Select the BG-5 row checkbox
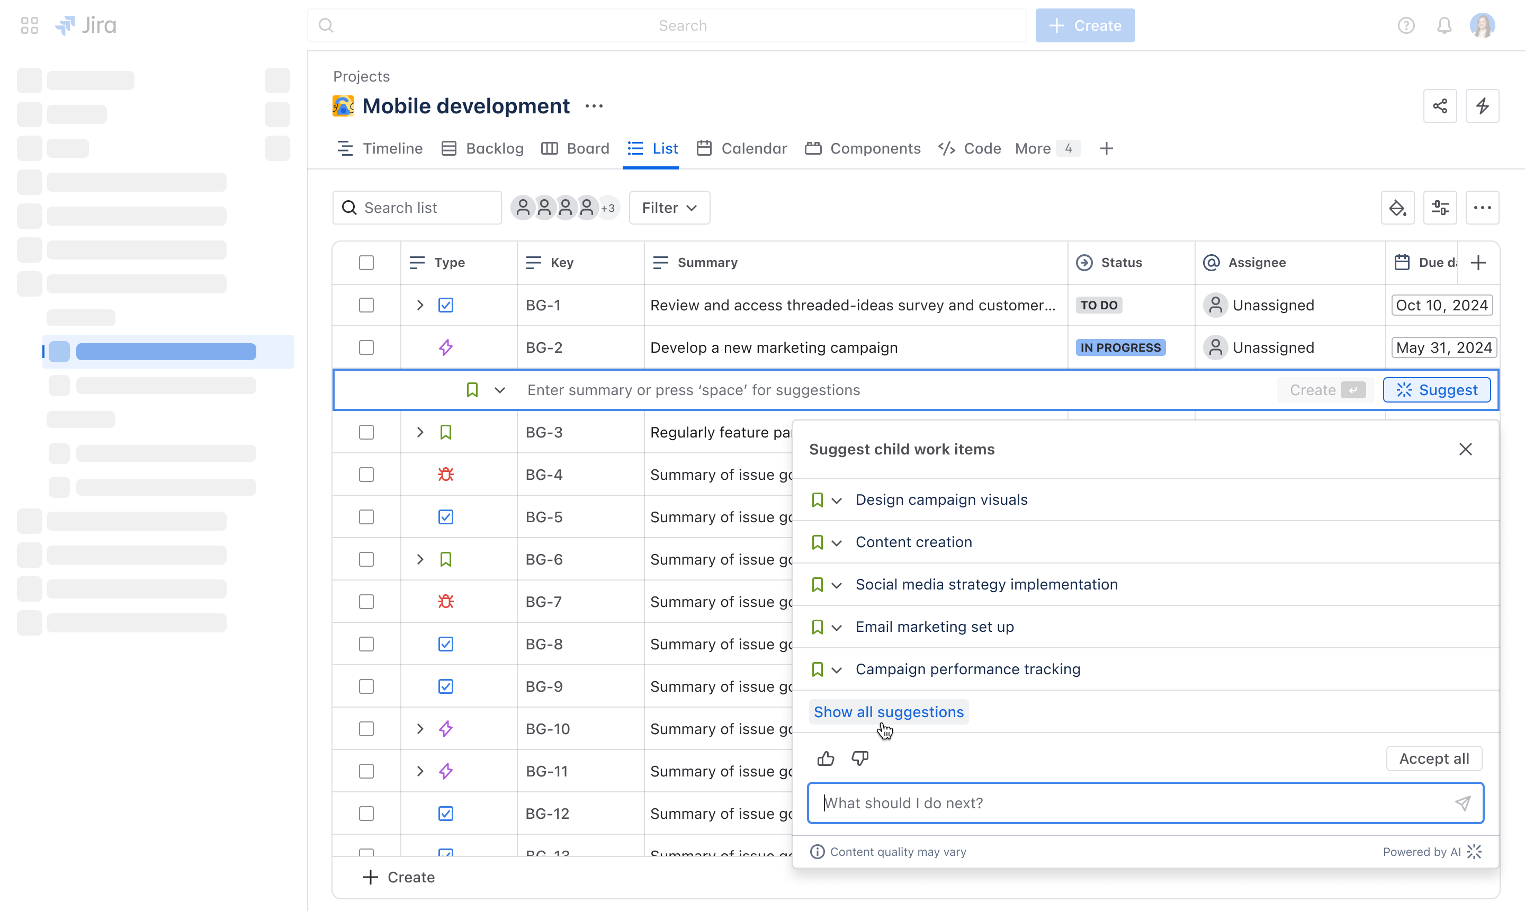Image resolution: width=1525 pixels, height=911 pixels. (366, 517)
